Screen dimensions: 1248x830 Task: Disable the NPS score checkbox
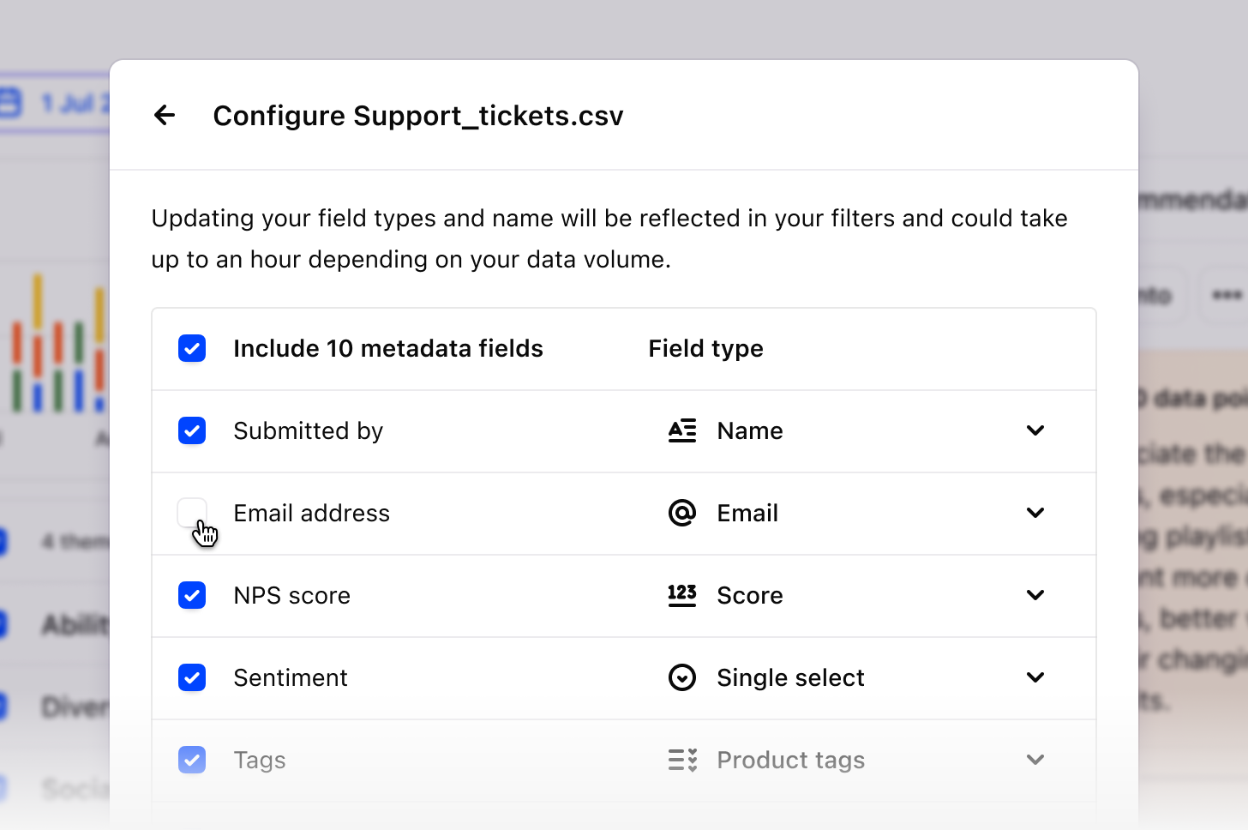(x=192, y=595)
